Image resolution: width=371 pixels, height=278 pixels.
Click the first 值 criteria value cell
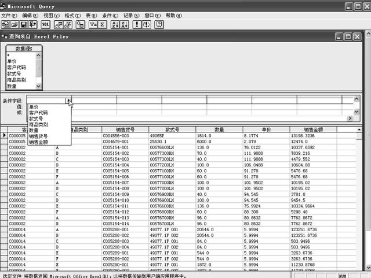pos(49,107)
